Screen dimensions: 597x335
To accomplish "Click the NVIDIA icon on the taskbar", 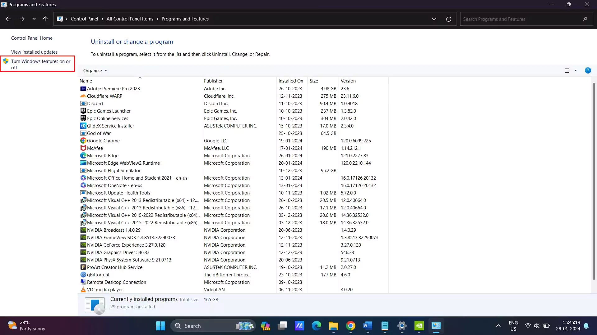I will pos(419,326).
